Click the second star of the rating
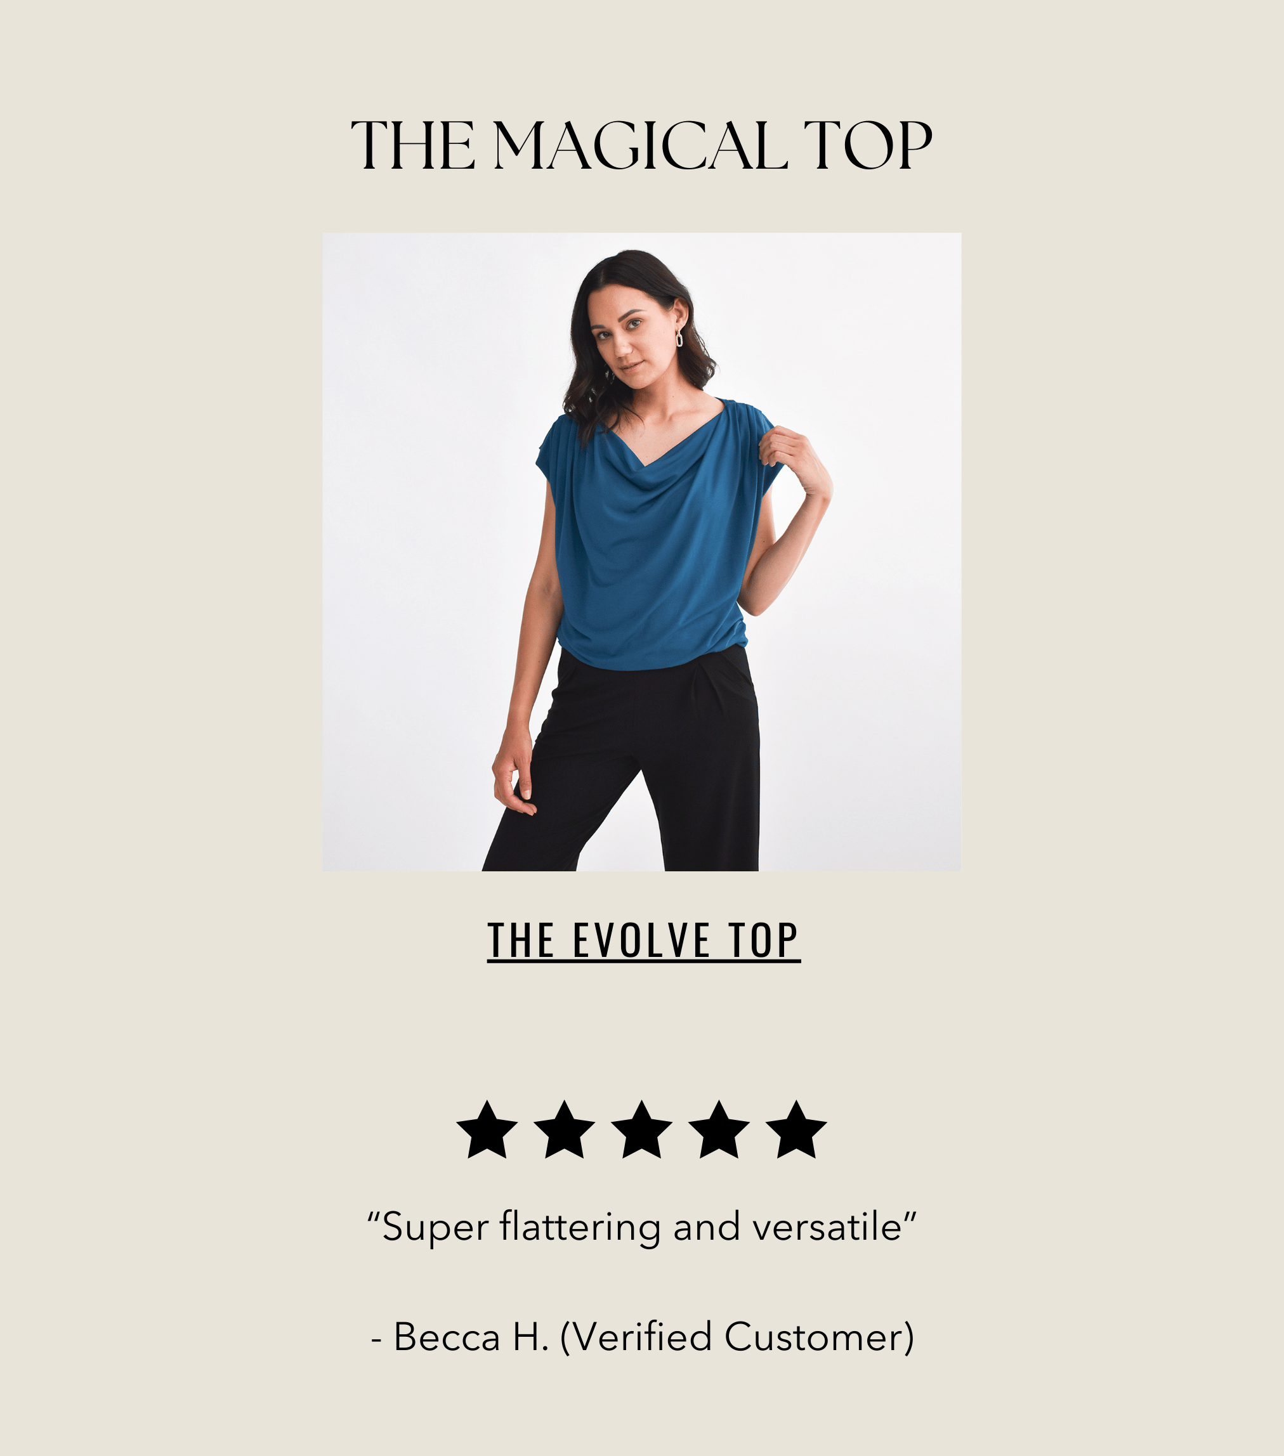 coord(565,1131)
